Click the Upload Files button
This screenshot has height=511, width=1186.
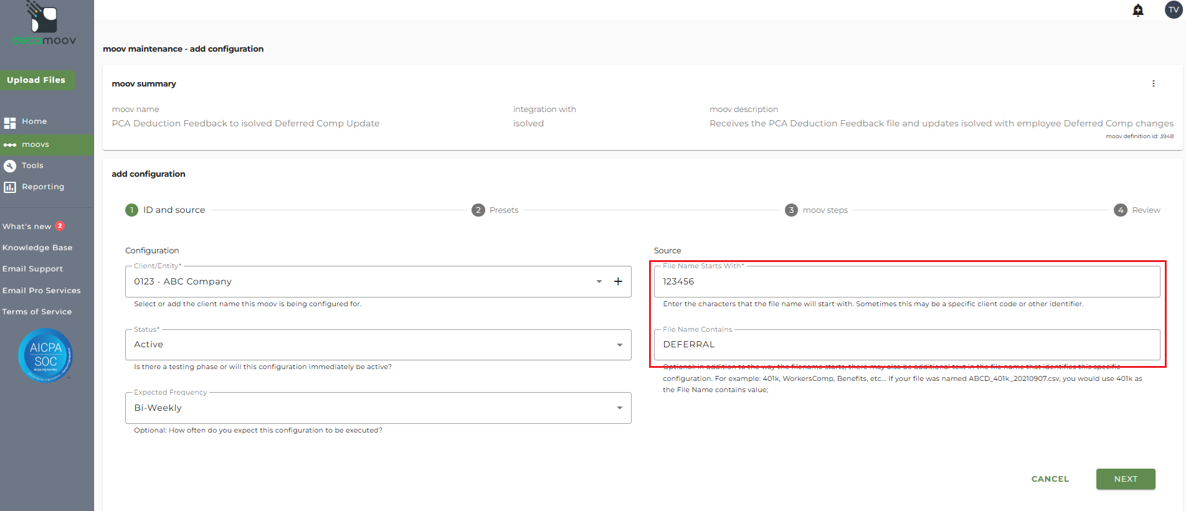(36, 80)
